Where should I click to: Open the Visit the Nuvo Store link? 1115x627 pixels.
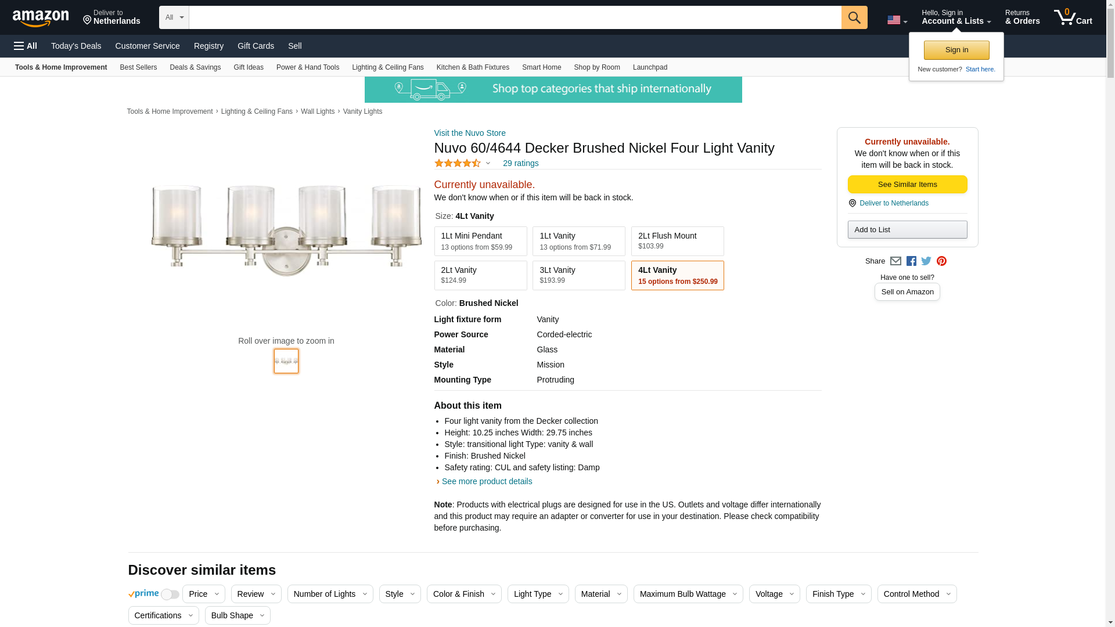(470, 133)
